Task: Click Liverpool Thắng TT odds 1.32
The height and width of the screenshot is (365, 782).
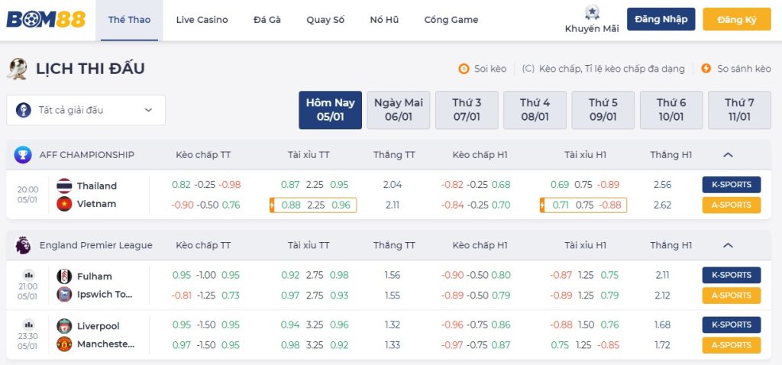Action: (x=393, y=325)
